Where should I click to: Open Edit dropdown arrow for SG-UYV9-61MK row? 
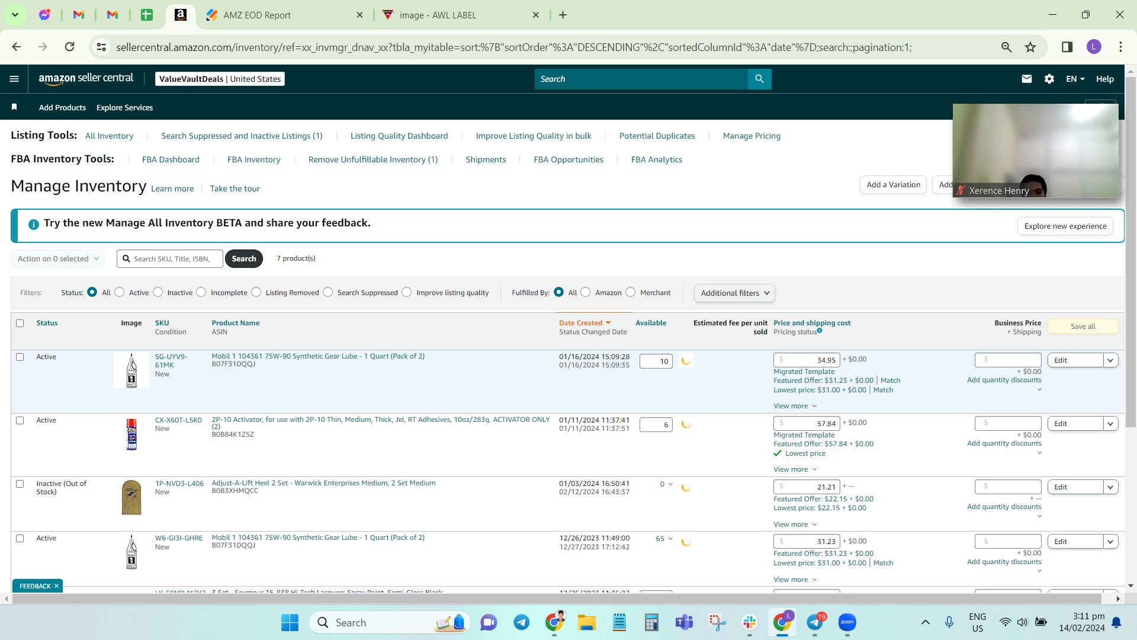pyautogui.click(x=1110, y=360)
